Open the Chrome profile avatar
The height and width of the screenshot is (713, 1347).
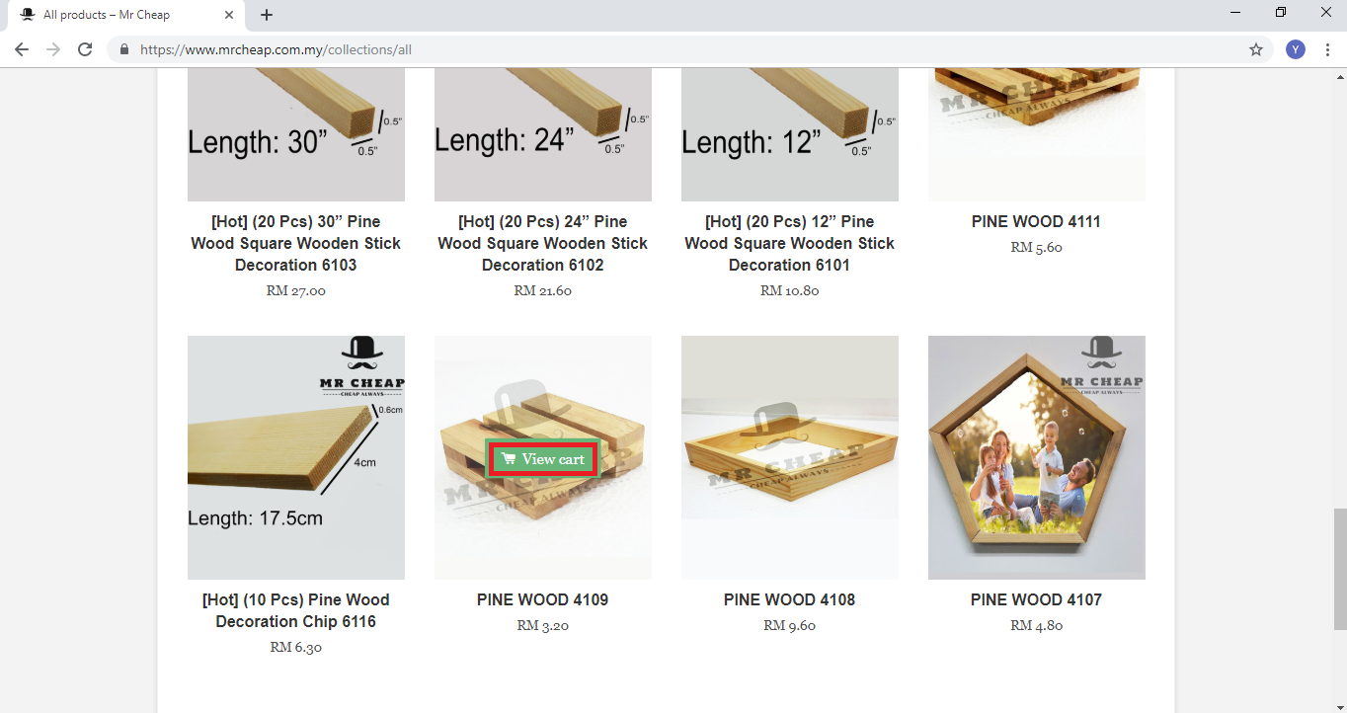click(x=1296, y=49)
